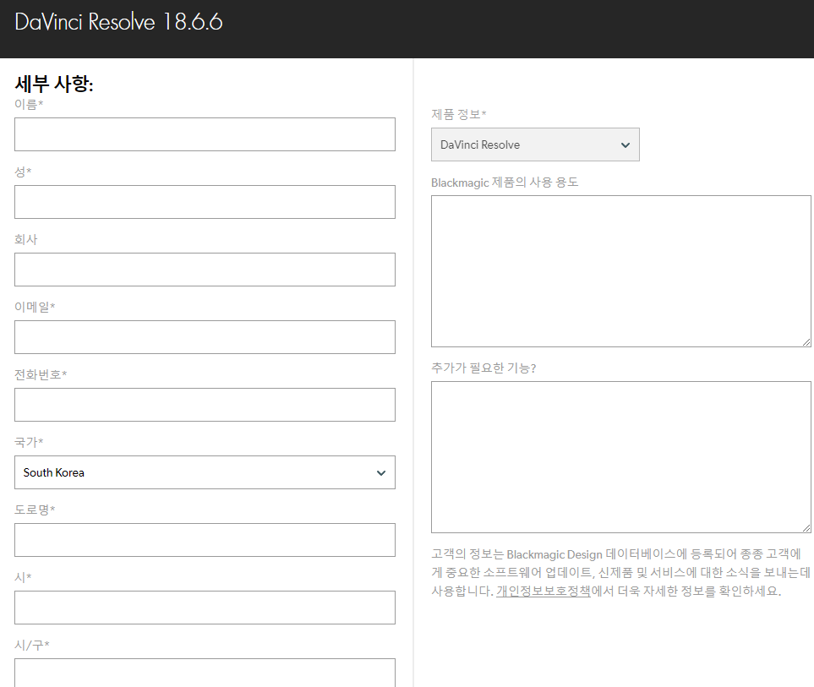814x687 pixels.
Task: Grab the resize handle of the 사용 용도 text area
Action: click(806, 342)
